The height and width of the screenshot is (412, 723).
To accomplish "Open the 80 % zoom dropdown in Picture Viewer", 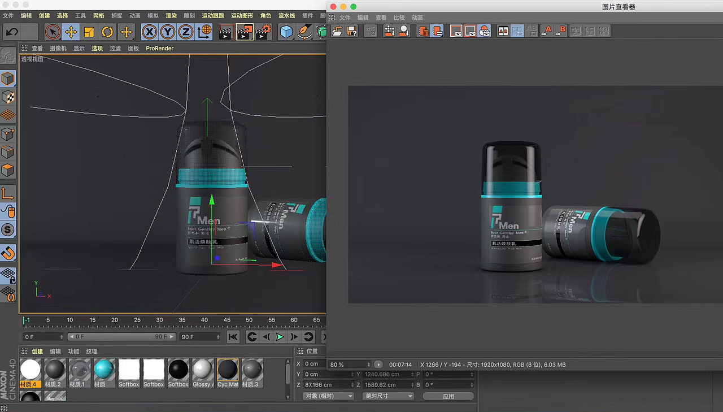I will click(x=350, y=365).
